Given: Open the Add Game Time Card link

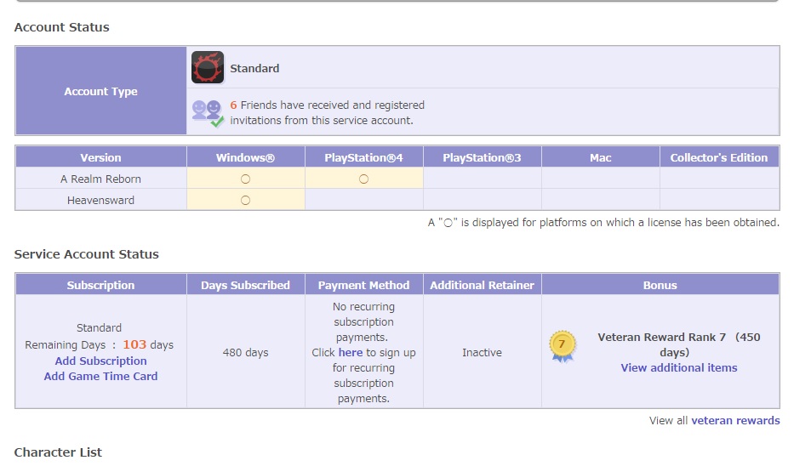Looking at the screenshot, I should [x=100, y=376].
